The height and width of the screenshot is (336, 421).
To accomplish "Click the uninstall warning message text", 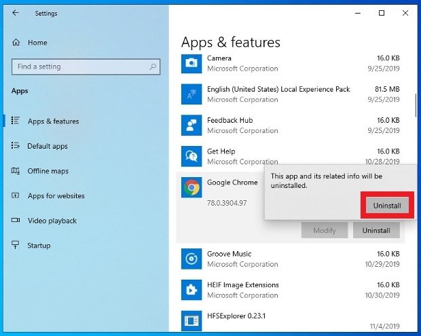I will click(x=326, y=181).
